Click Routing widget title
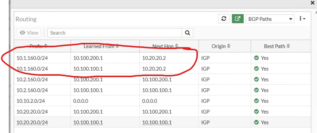Screen dimensions: 317x133 (x=26, y=19)
